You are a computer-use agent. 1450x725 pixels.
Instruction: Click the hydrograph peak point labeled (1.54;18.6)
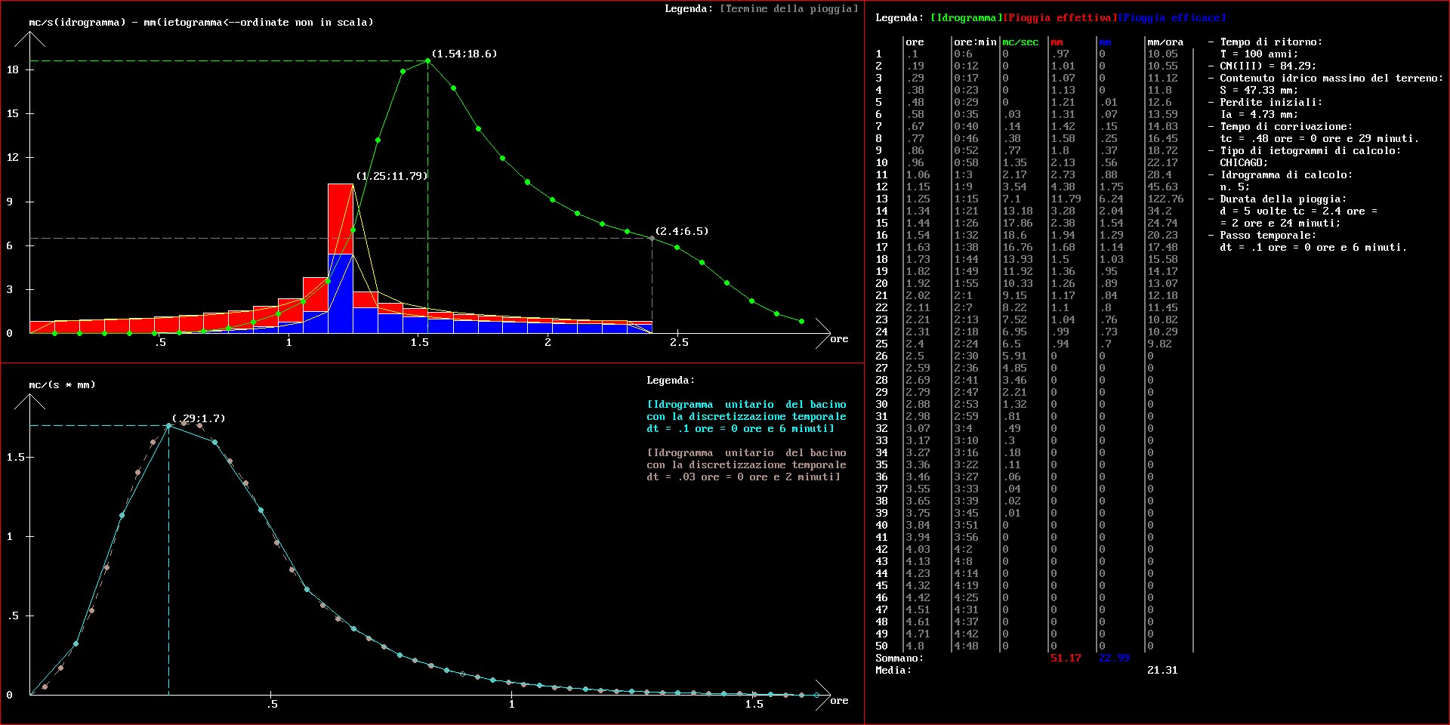click(428, 61)
